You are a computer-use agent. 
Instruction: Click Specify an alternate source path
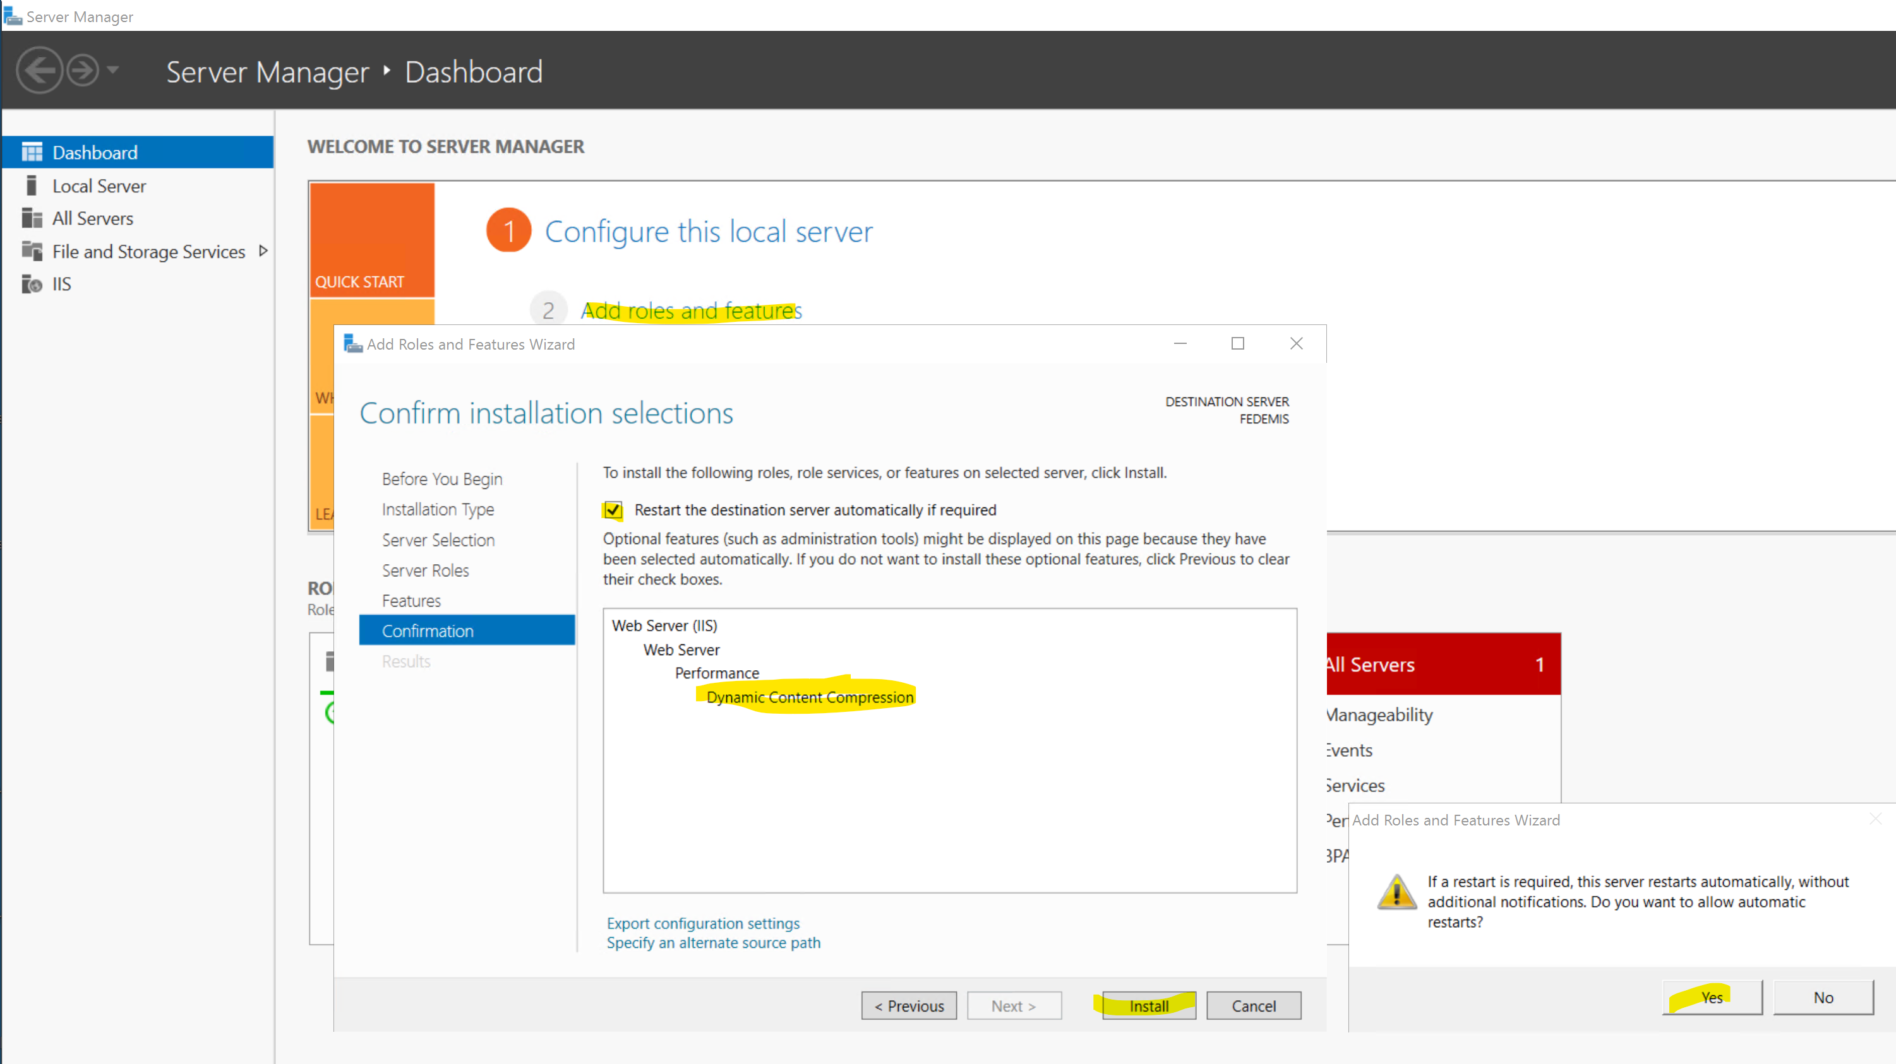point(712,943)
